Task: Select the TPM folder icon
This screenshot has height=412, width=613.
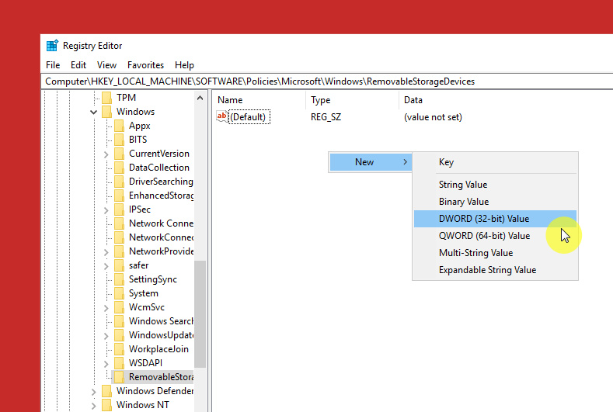Action: tap(106, 98)
